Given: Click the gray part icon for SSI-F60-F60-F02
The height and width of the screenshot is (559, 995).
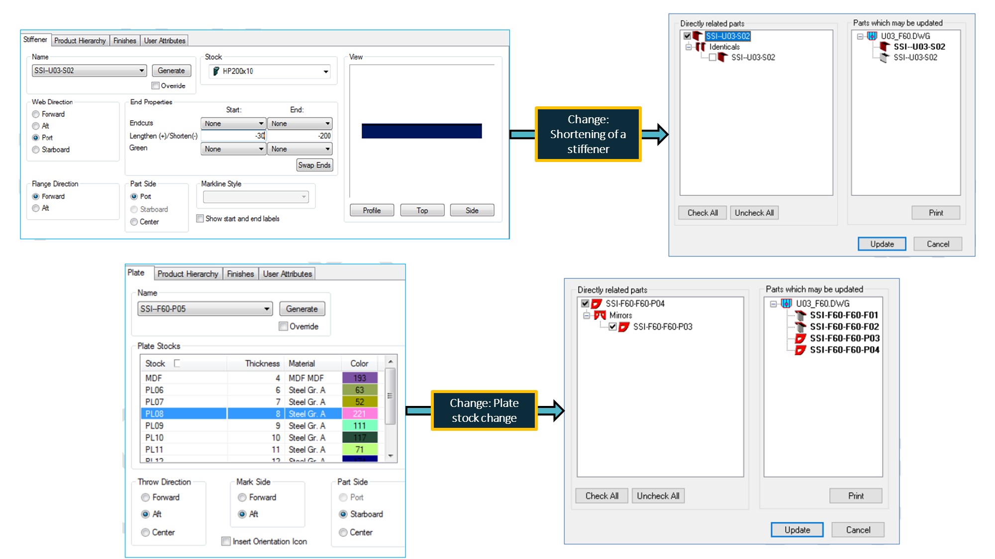Looking at the screenshot, I should (800, 327).
